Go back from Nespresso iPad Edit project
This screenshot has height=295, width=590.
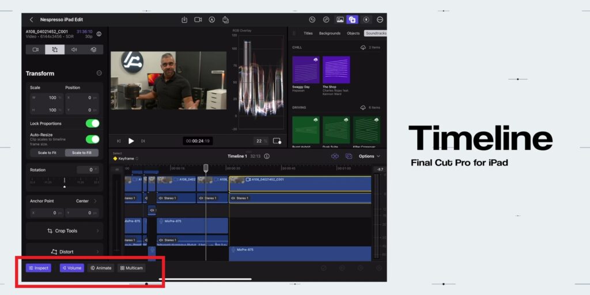pyautogui.click(x=31, y=20)
